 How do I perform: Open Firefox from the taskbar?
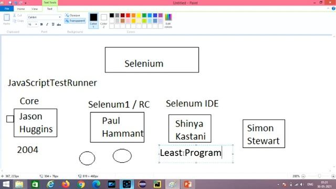pos(66,184)
